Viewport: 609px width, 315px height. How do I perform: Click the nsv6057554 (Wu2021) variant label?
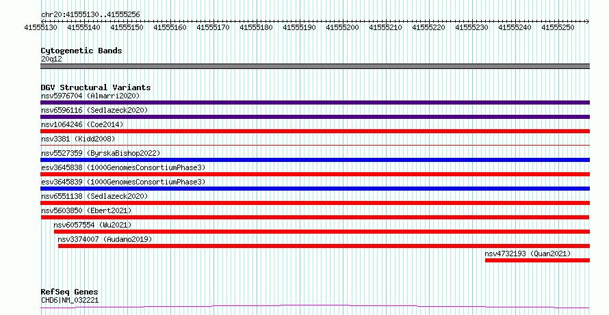[x=92, y=225]
